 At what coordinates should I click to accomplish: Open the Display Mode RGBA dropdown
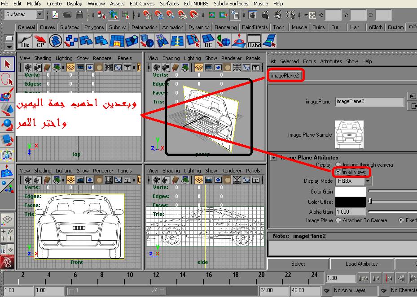click(x=368, y=181)
